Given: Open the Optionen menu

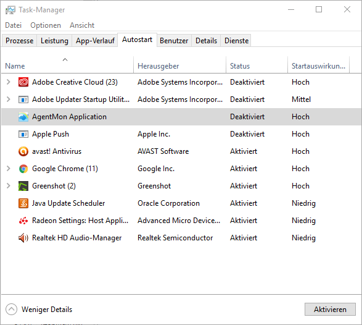Looking at the screenshot, I should [x=46, y=25].
